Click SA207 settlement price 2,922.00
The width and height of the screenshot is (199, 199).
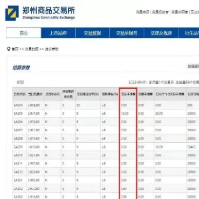click(x=34, y=130)
